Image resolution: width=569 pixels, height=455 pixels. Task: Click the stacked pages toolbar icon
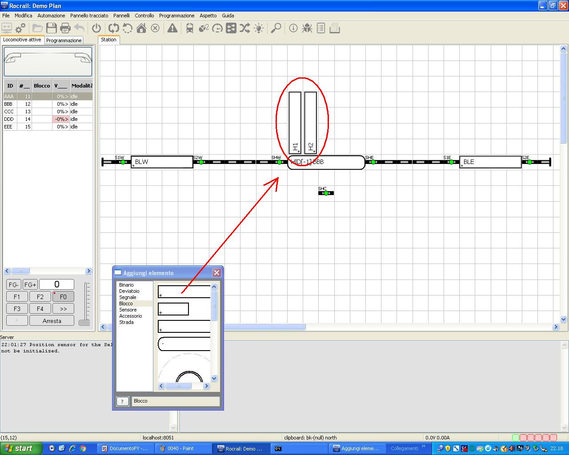(335, 28)
